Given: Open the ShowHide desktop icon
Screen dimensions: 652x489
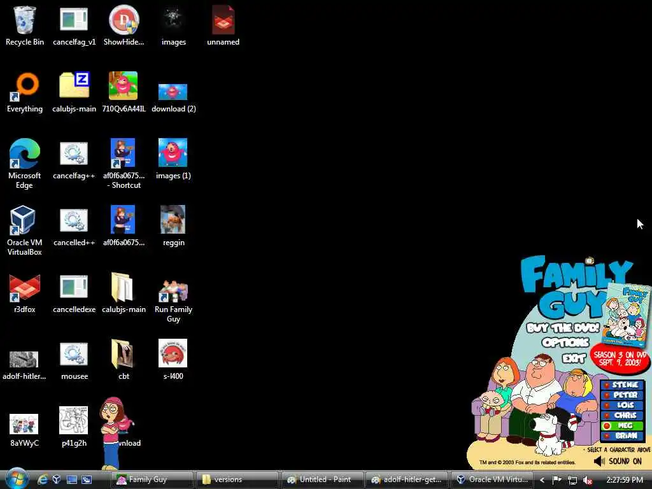Looking at the screenshot, I should coord(124,25).
